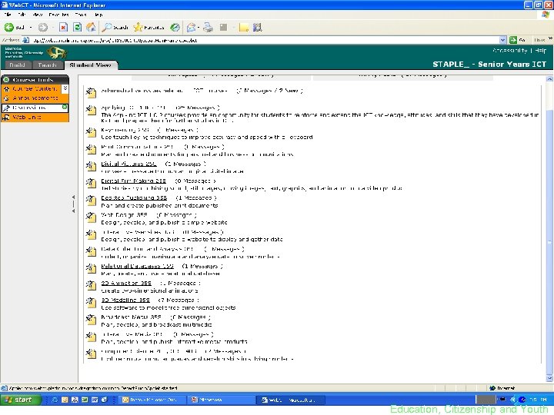Image resolution: width=554 pixels, height=415 pixels.
Task: Open the Windows Start button
Action: click(20, 400)
